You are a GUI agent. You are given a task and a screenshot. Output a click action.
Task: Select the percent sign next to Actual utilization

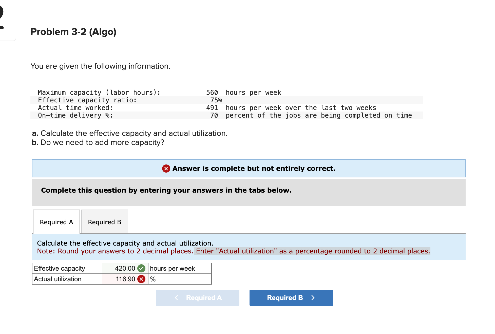(152, 279)
